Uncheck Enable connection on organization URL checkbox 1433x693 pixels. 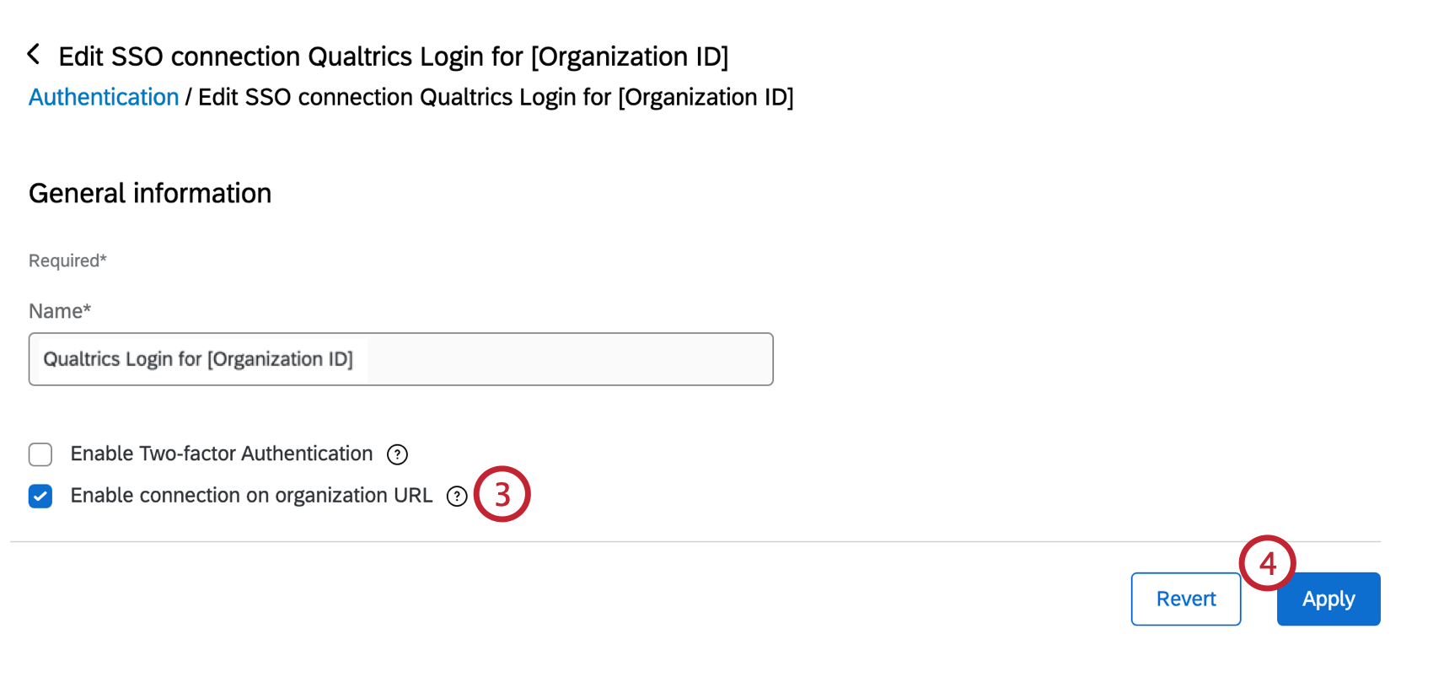40,497
